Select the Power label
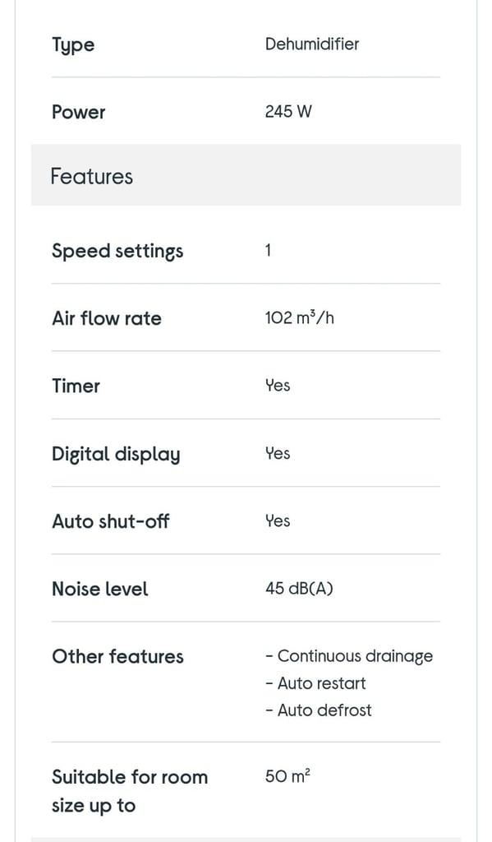492x842 pixels. pyautogui.click(x=78, y=112)
